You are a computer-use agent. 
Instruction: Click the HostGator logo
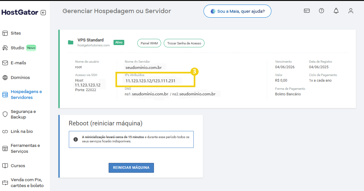click(20, 12)
